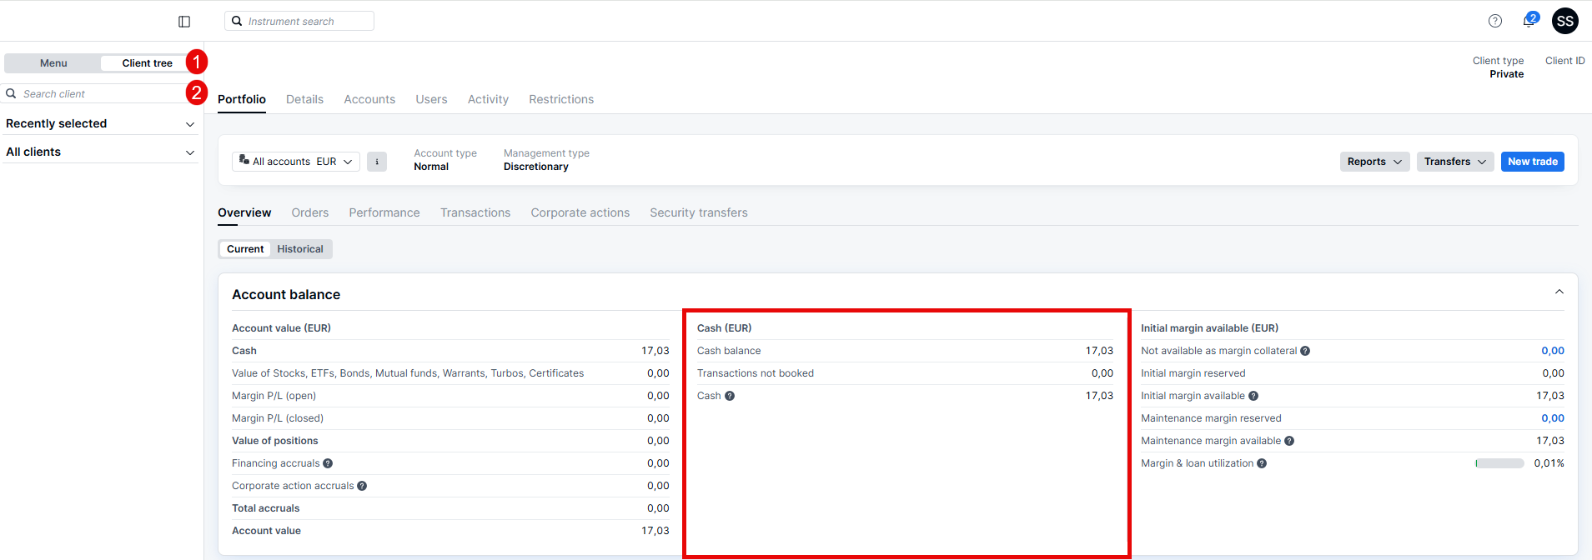Switch to Historical balance view
Viewport: 1592px width, 560px height.
pyautogui.click(x=299, y=249)
